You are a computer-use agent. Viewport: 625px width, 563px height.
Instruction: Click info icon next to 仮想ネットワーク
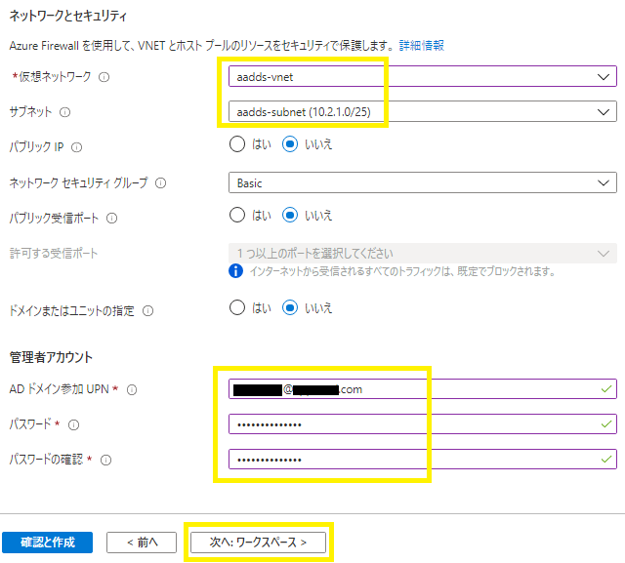[104, 77]
